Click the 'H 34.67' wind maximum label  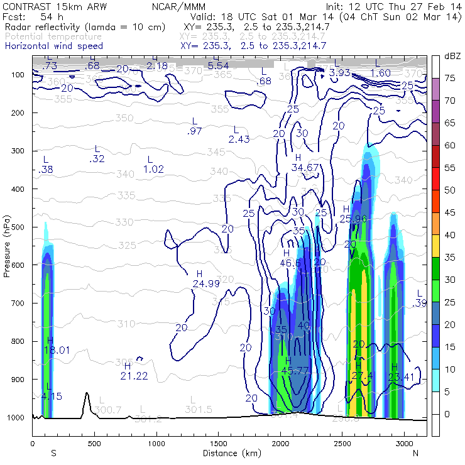click(x=305, y=163)
